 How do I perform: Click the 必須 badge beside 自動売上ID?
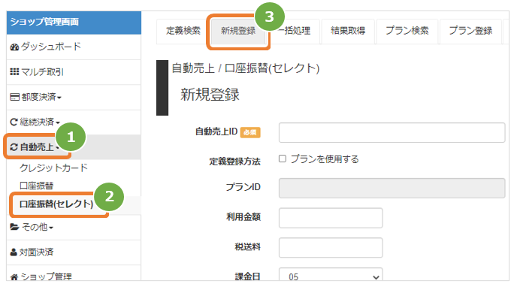250,132
